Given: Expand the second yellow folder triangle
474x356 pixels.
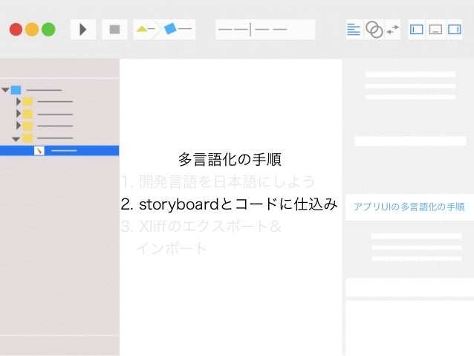Looking at the screenshot, I should pyautogui.click(x=19, y=114).
